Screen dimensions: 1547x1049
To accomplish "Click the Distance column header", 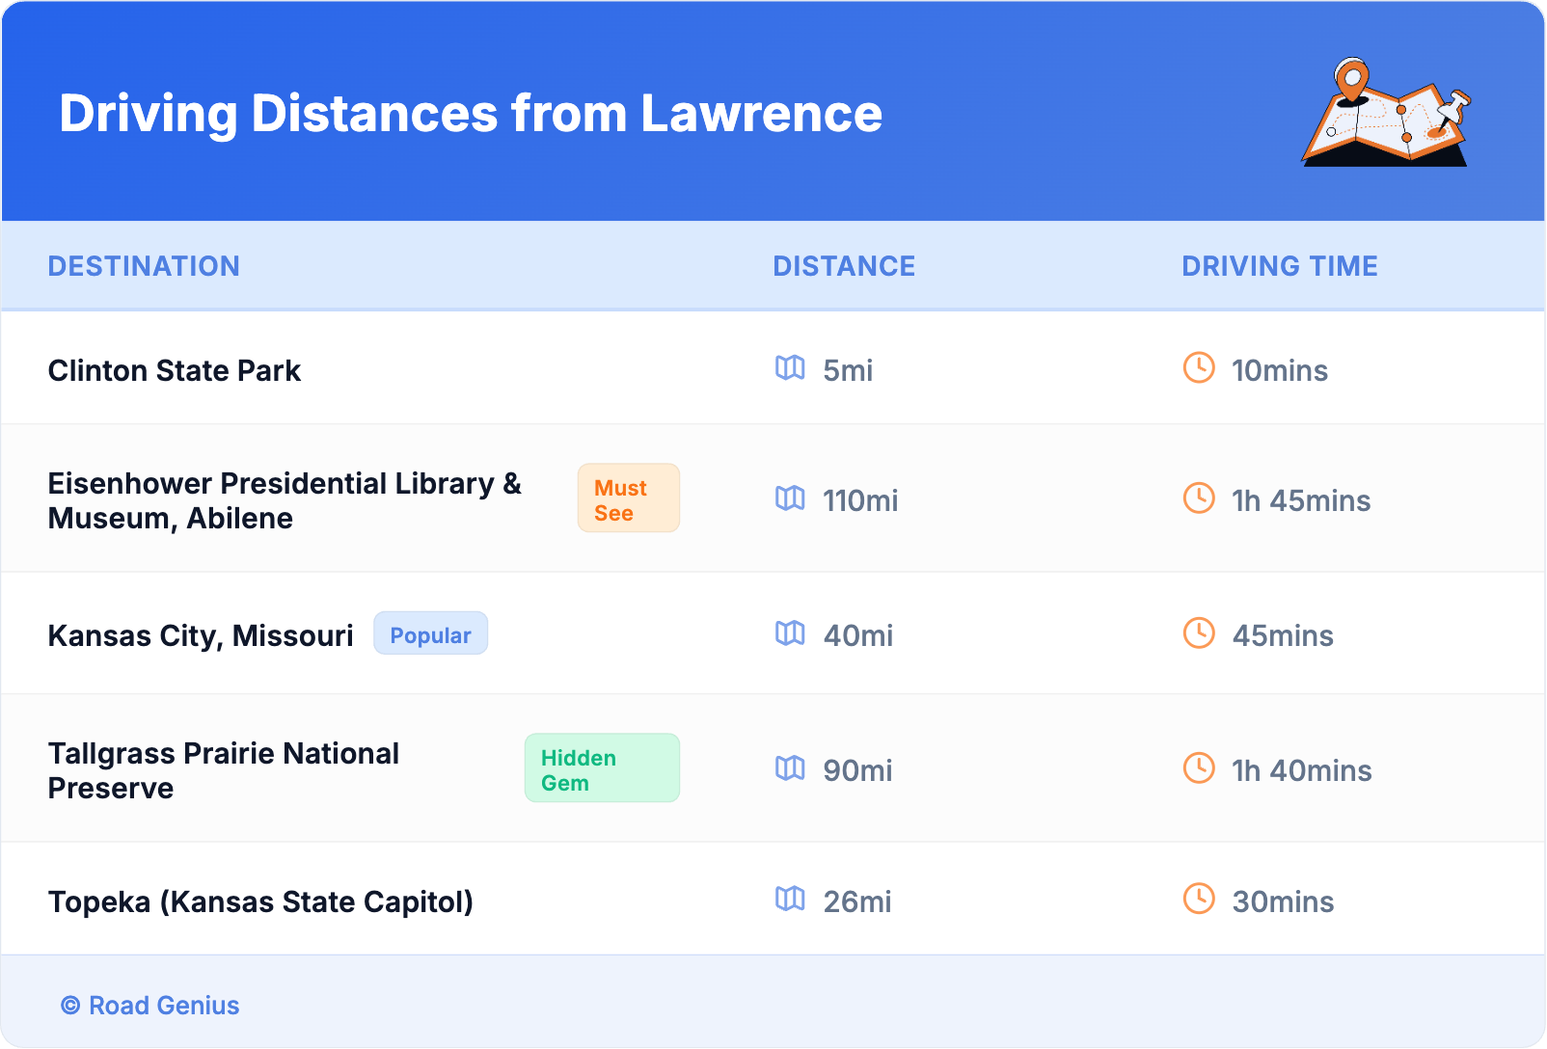I will [x=844, y=266].
